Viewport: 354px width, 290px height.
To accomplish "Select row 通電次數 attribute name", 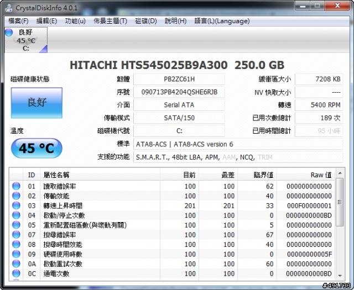I will click(x=56, y=273).
